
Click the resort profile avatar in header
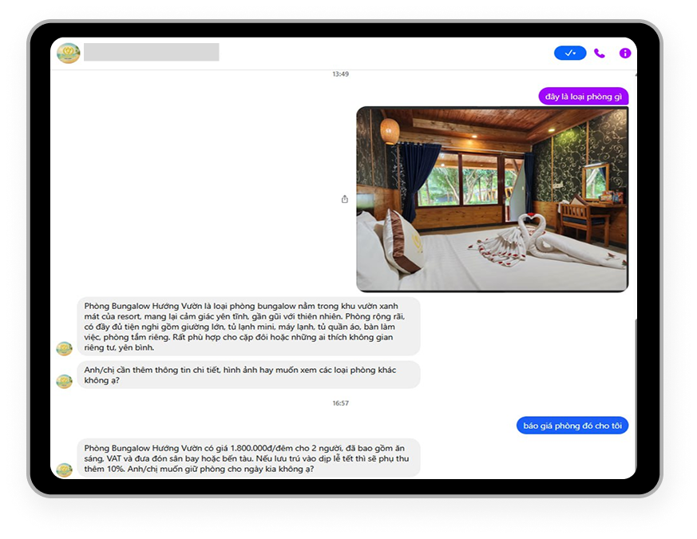pos(68,53)
